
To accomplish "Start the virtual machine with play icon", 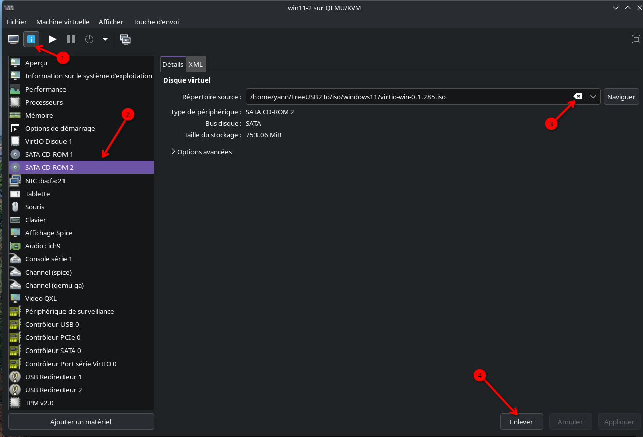I will 52,39.
